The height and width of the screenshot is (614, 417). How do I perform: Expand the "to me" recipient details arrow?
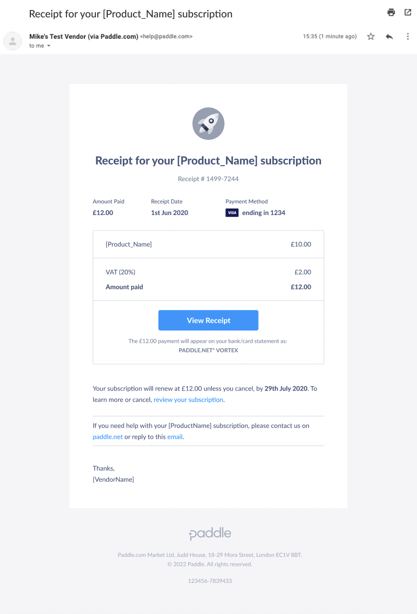point(49,46)
